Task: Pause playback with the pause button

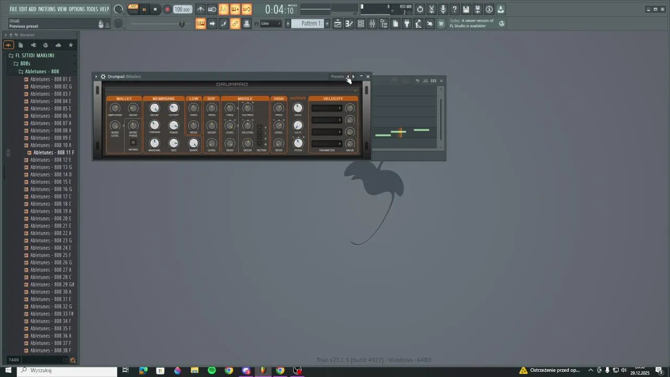Action: (144, 9)
